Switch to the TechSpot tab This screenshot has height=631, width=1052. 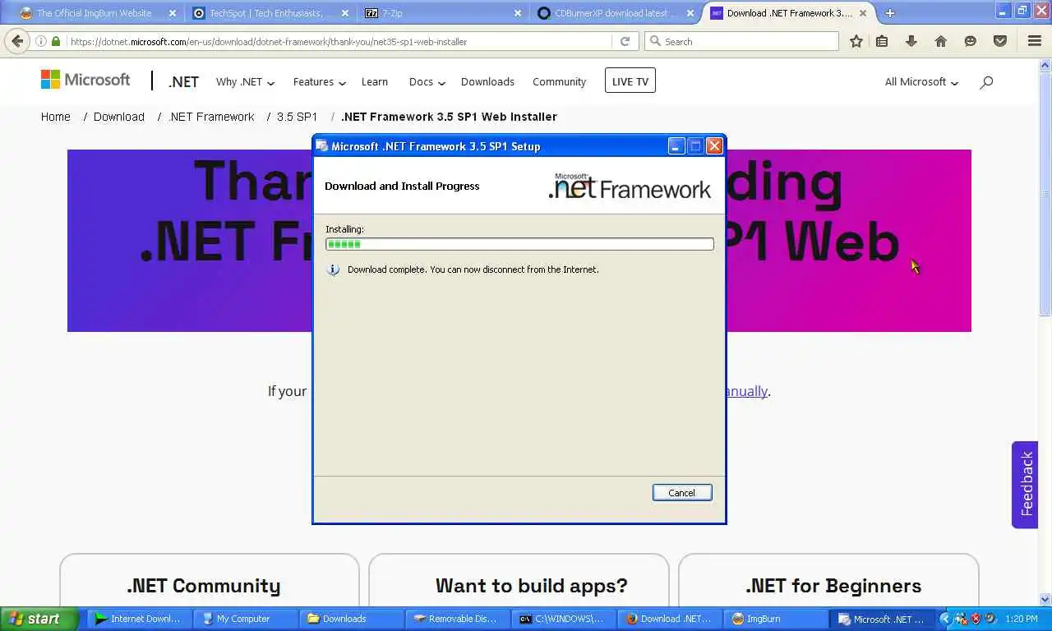[x=270, y=13]
